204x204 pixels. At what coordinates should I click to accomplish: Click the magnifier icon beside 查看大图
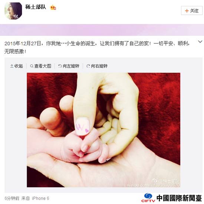point(32,66)
